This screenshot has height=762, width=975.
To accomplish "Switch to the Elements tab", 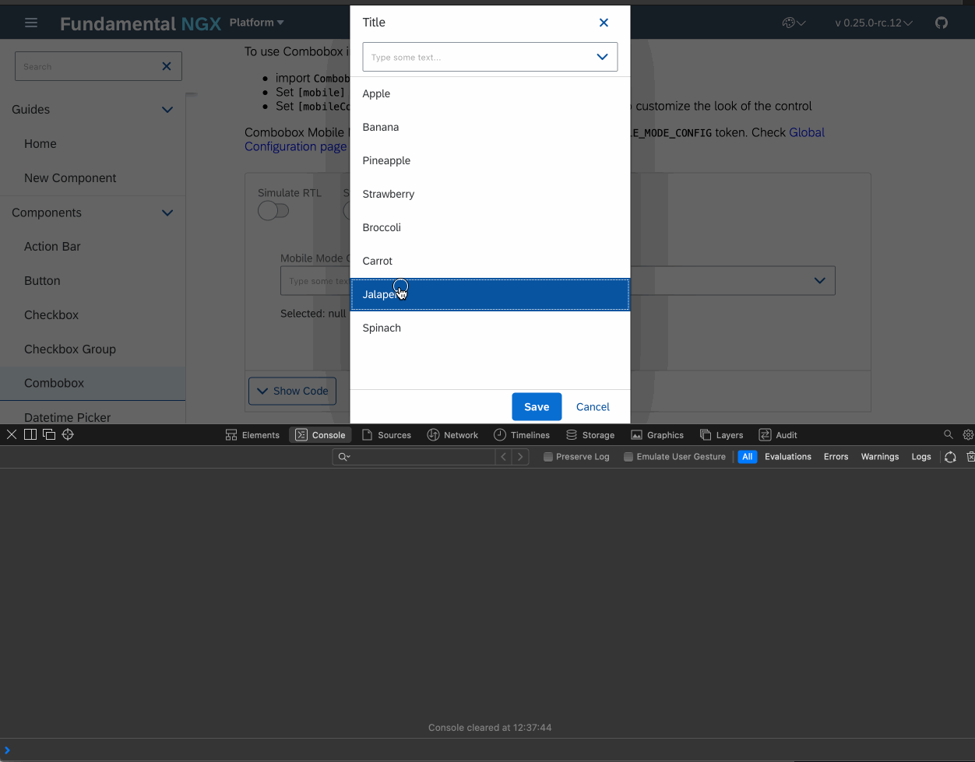I will pyautogui.click(x=252, y=435).
